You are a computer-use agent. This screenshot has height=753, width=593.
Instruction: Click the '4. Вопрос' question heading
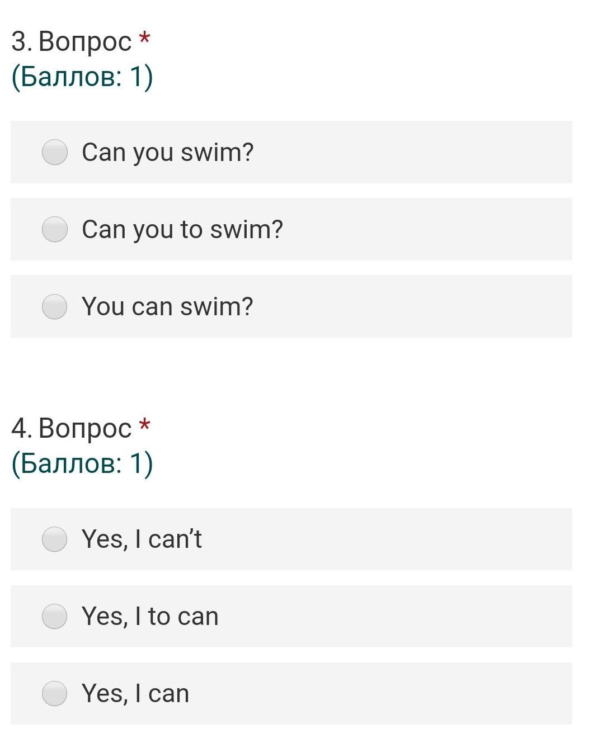pos(71,428)
